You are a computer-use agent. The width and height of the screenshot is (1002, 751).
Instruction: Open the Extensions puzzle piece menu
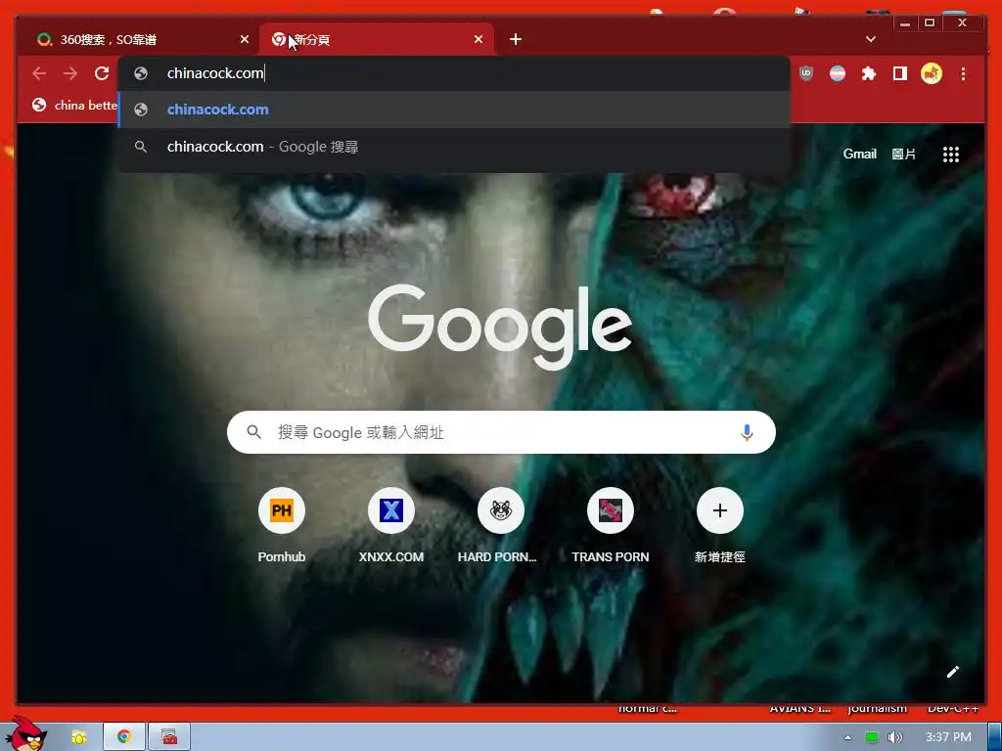(869, 73)
